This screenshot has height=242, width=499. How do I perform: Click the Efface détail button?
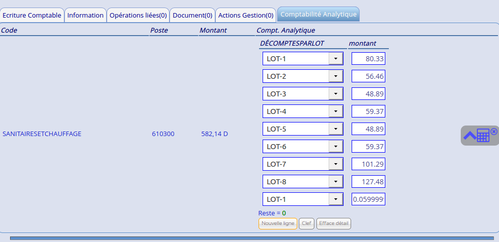334,223
